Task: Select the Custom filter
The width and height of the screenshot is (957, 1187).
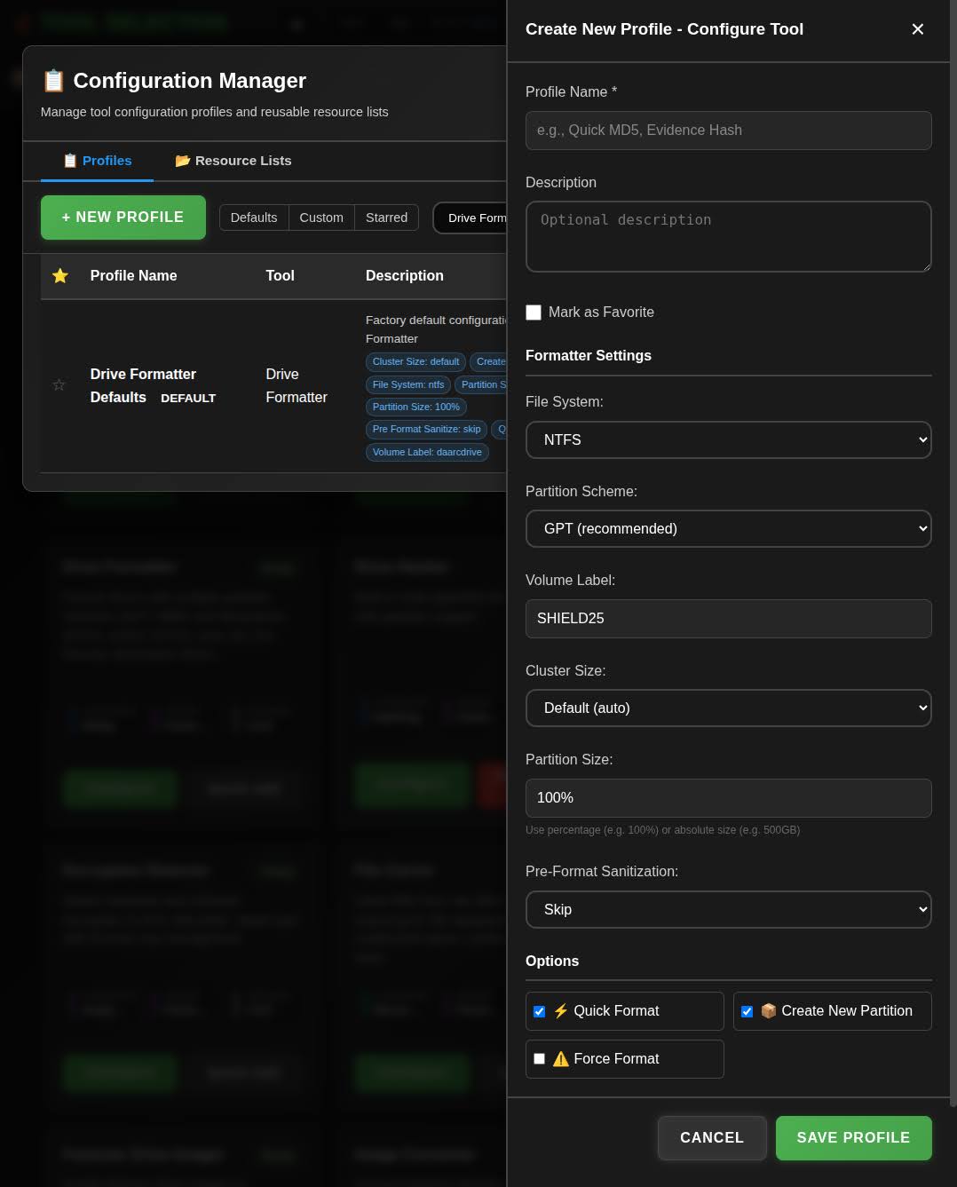Action: pos(321,218)
